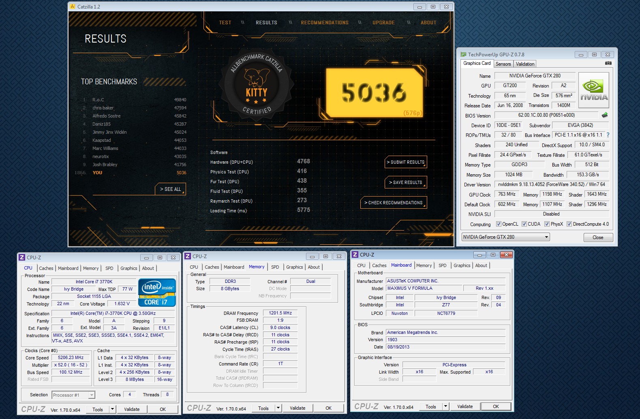Click the Driver Version value in GPU-Z
The image size is (640, 419).
tap(551, 184)
